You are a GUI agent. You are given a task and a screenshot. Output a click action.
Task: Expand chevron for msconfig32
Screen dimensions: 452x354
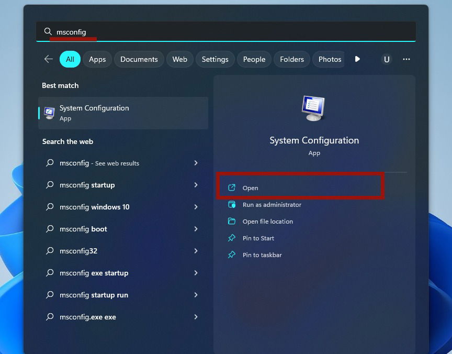[x=196, y=251]
